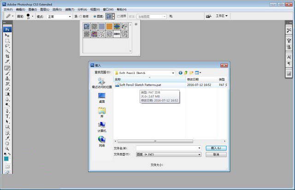Open the 图像(I) menu
Viewport: 295px width, 190px height.
click(33, 9)
